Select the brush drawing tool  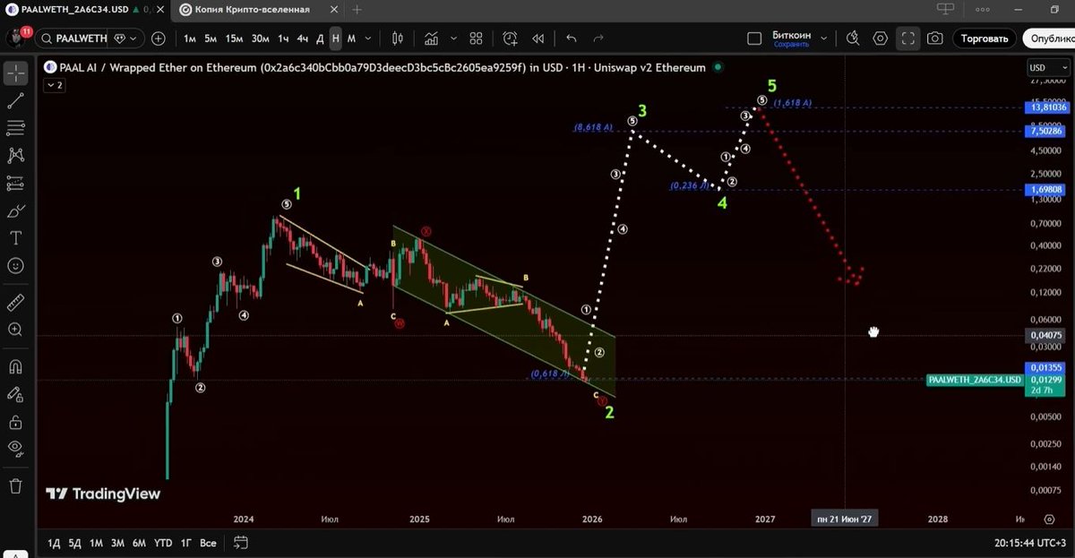pos(15,211)
